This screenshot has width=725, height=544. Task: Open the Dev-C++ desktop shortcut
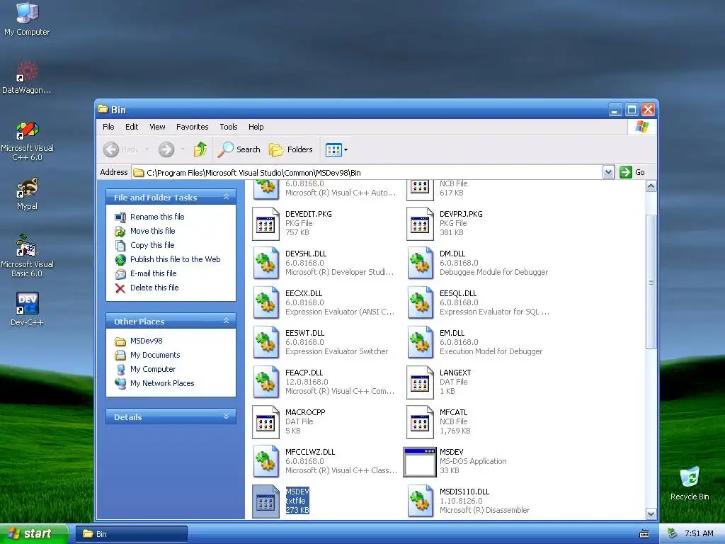[x=27, y=309]
